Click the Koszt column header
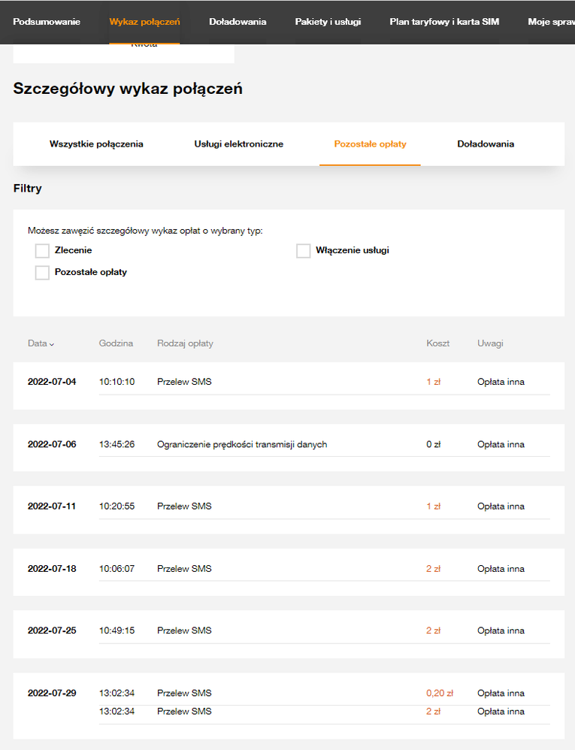Screen dimensions: 575x750 point(437,343)
